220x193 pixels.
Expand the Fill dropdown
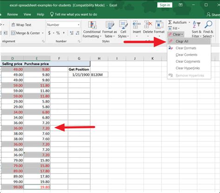click(174, 28)
